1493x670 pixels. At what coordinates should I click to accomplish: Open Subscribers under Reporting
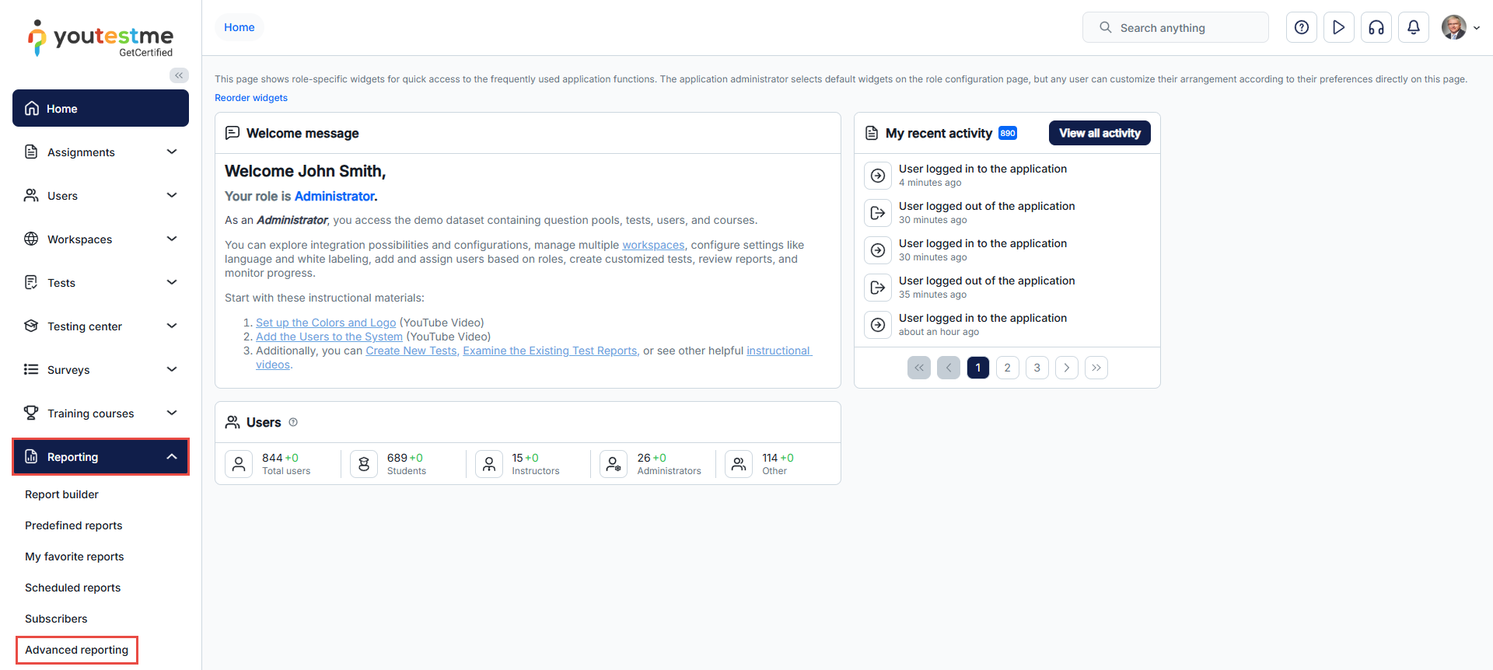(56, 619)
